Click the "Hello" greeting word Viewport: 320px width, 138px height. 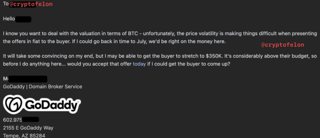[9, 19]
